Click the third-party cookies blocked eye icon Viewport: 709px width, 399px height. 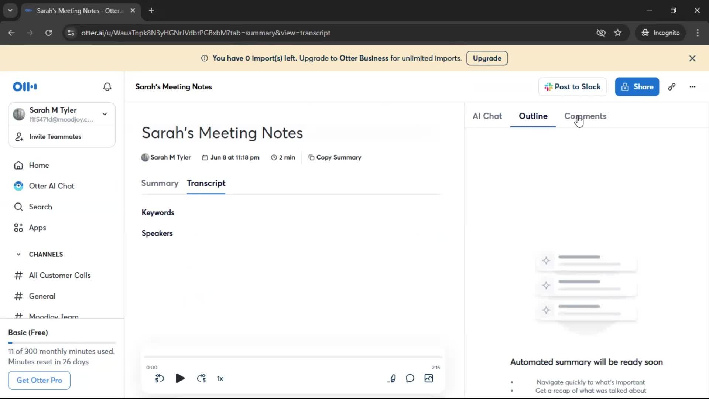[601, 33]
